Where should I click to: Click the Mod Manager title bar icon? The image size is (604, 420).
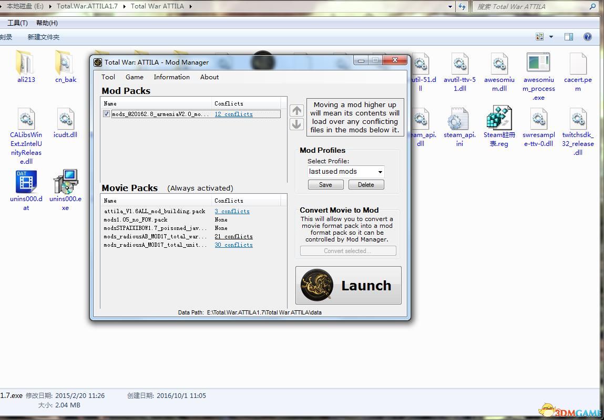coord(98,62)
